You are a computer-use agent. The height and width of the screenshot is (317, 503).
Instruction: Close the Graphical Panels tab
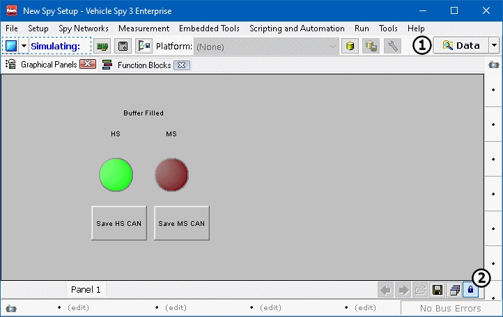click(x=87, y=65)
